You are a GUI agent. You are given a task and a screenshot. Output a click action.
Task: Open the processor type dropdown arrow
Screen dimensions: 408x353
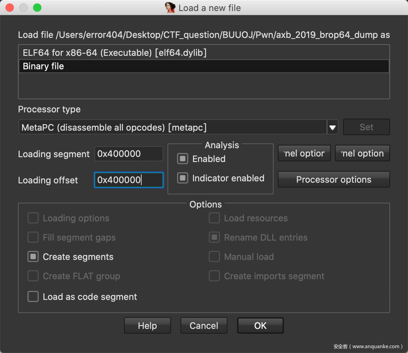pos(332,127)
